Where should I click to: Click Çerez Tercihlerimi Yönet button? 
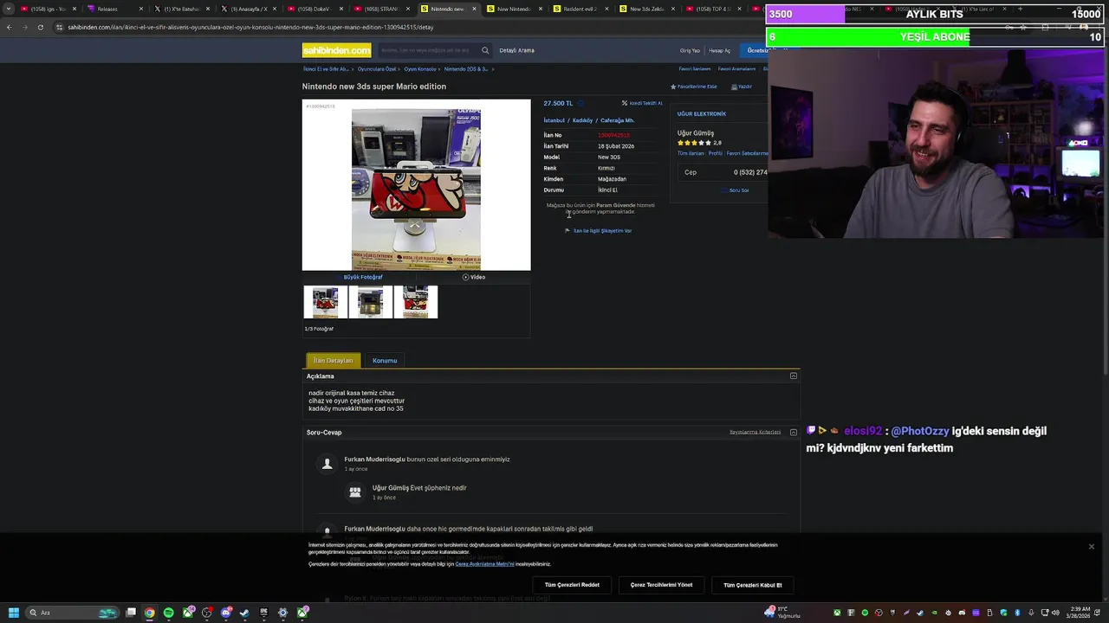tap(661, 585)
